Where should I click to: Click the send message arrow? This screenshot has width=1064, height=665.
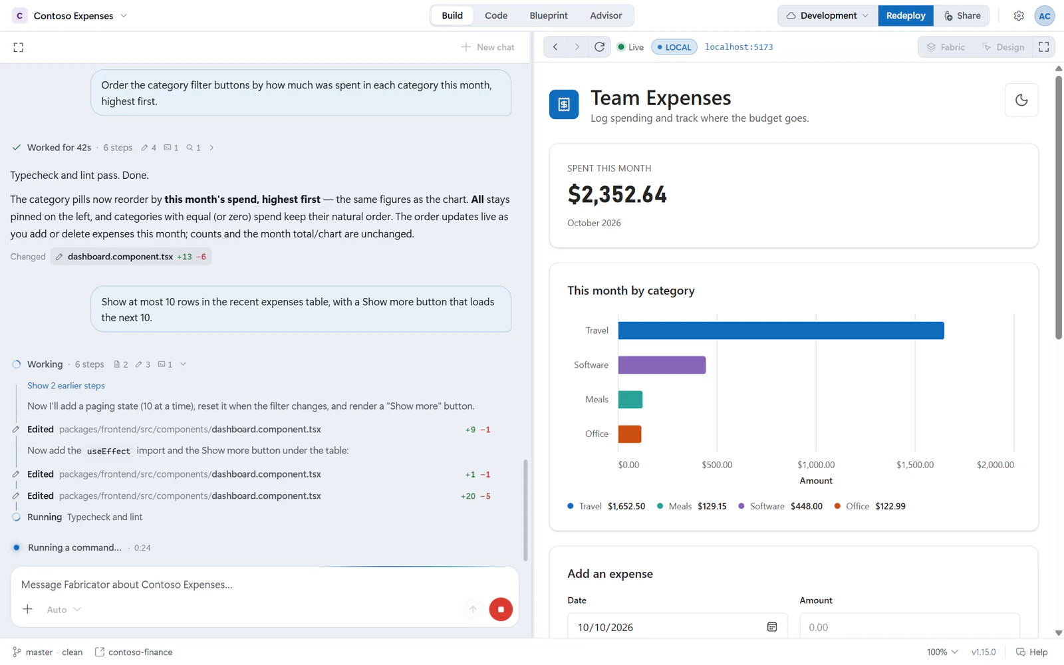point(473,609)
